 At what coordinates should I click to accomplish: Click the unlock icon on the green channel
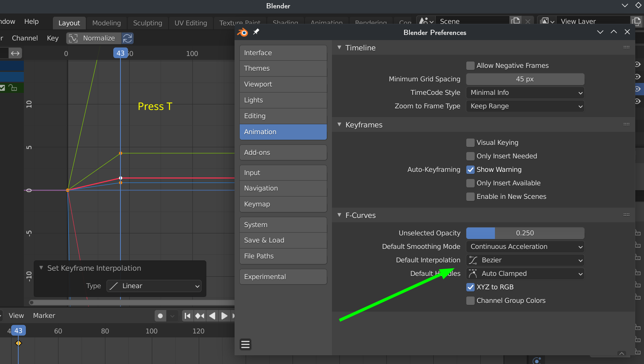click(13, 88)
